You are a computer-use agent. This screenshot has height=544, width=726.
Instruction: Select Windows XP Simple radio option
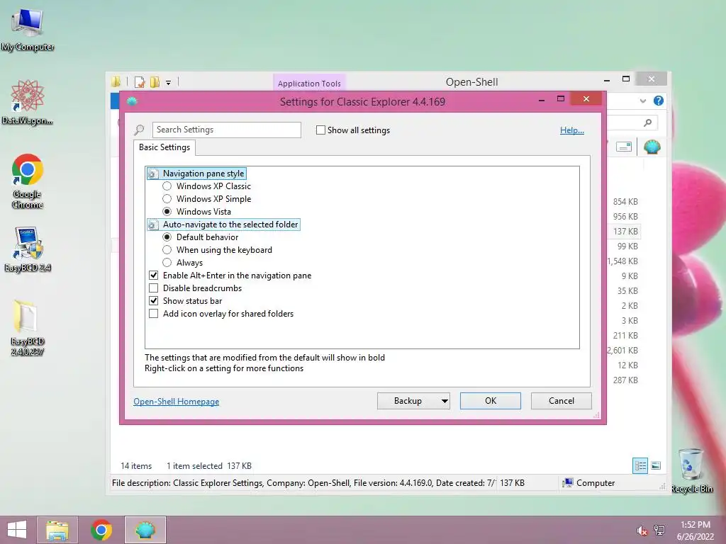coord(167,199)
